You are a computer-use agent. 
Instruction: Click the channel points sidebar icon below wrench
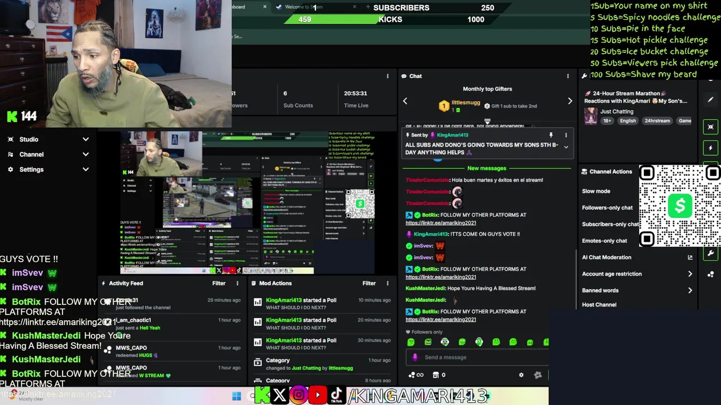(x=711, y=275)
